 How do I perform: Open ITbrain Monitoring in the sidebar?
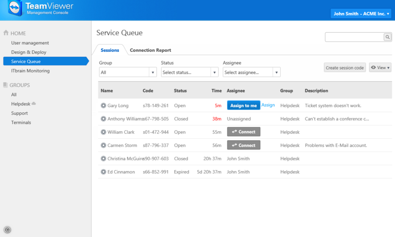30,71
